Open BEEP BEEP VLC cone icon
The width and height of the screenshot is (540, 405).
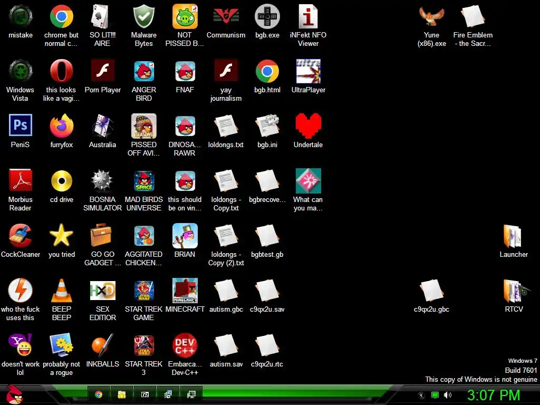(x=61, y=291)
